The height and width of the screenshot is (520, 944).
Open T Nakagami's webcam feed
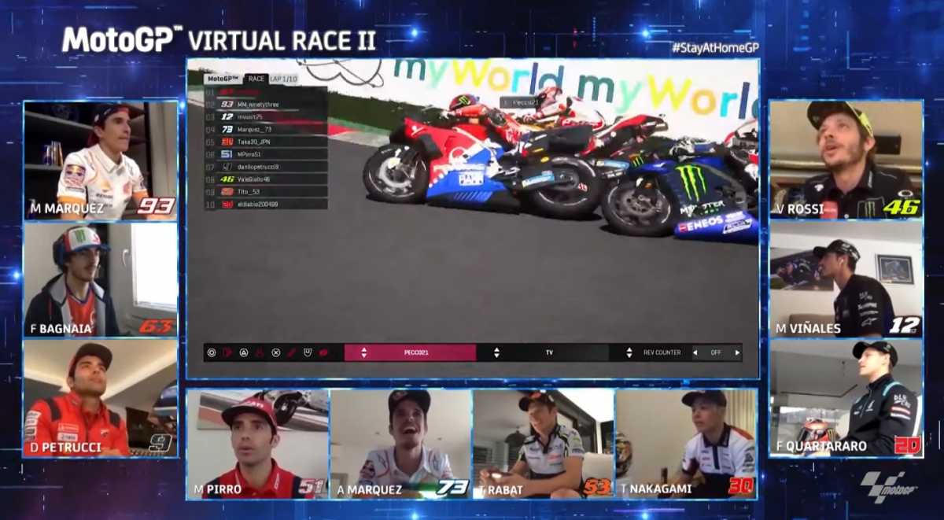686,444
